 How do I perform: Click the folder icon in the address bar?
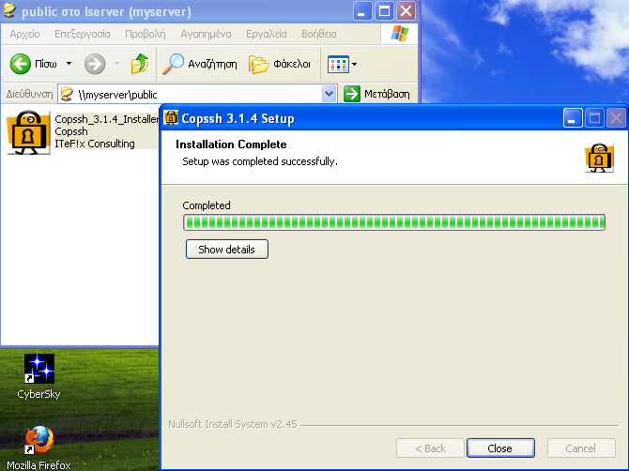[x=67, y=94]
